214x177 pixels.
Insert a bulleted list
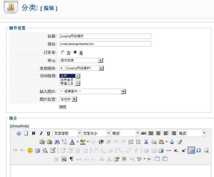pyautogui.click(x=138, y=142)
